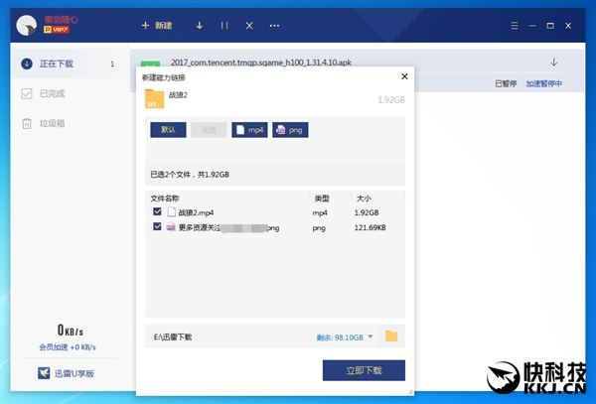This screenshot has width=596, height=404.
Task: Select the apk file name row
Action: 260,63
